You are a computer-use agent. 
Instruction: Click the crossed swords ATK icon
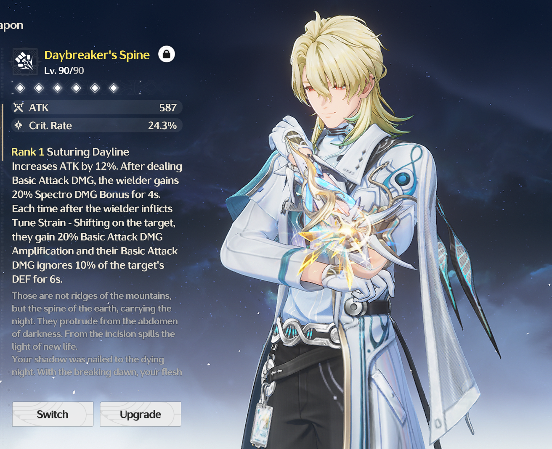(18, 108)
